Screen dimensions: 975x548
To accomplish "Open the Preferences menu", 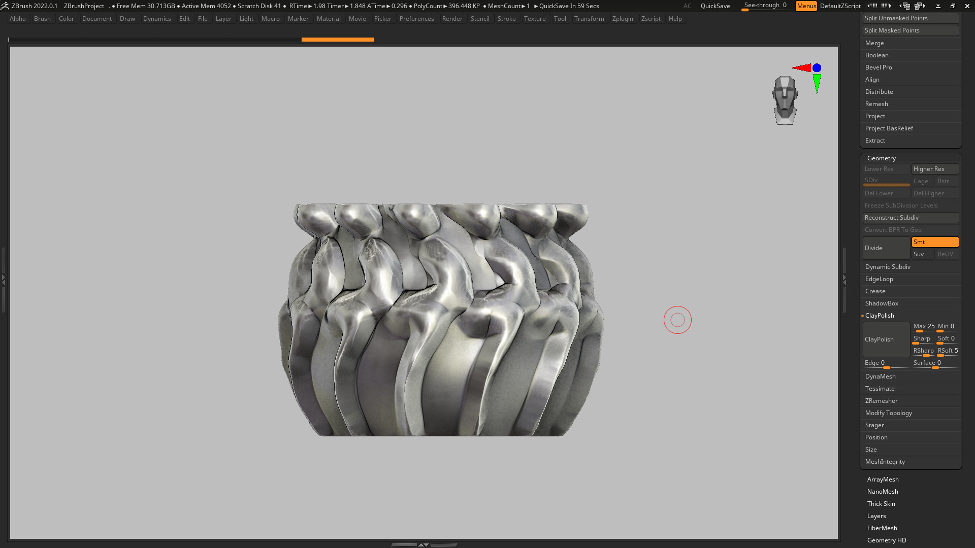I will (416, 19).
